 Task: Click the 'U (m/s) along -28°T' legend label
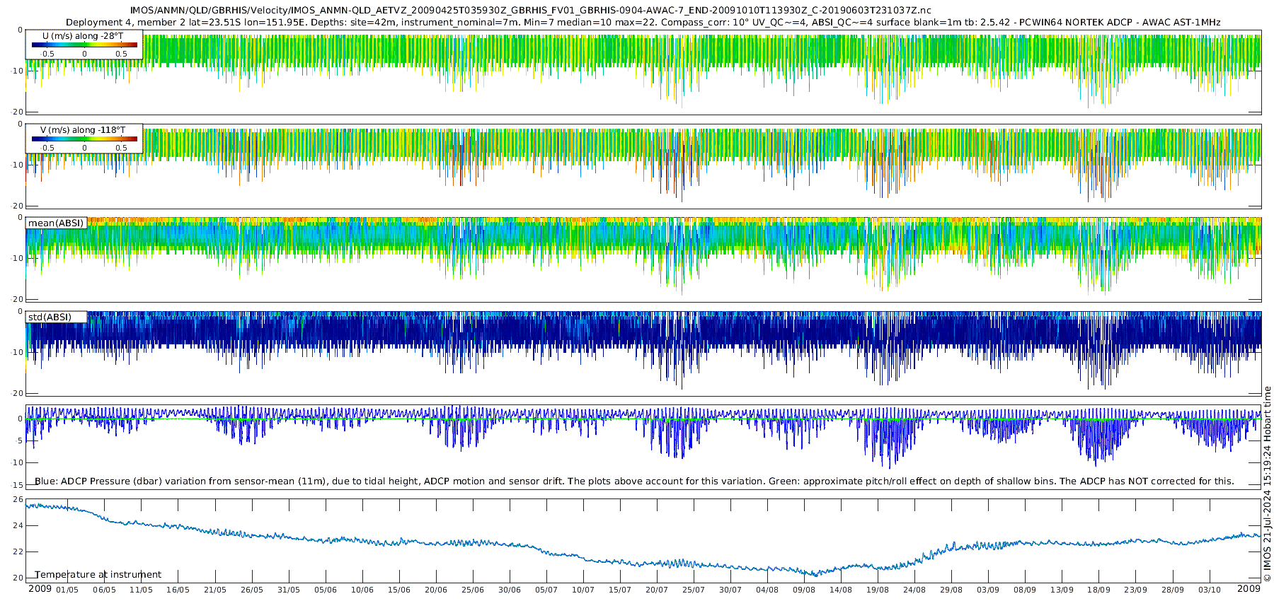click(x=83, y=36)
